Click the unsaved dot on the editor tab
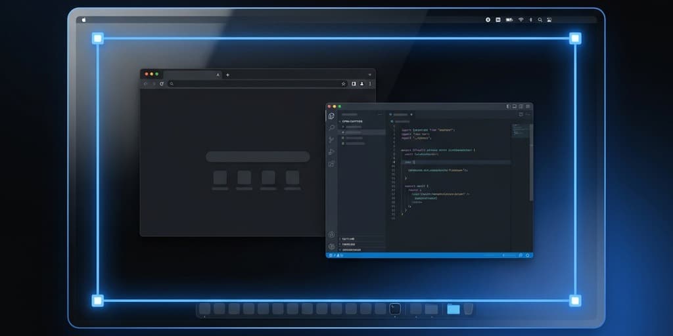The height and width of the screenshot is (336, 673). [411, 114]
